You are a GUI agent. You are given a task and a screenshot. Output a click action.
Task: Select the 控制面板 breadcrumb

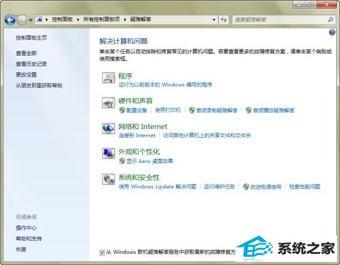click(x=62, y=20)
